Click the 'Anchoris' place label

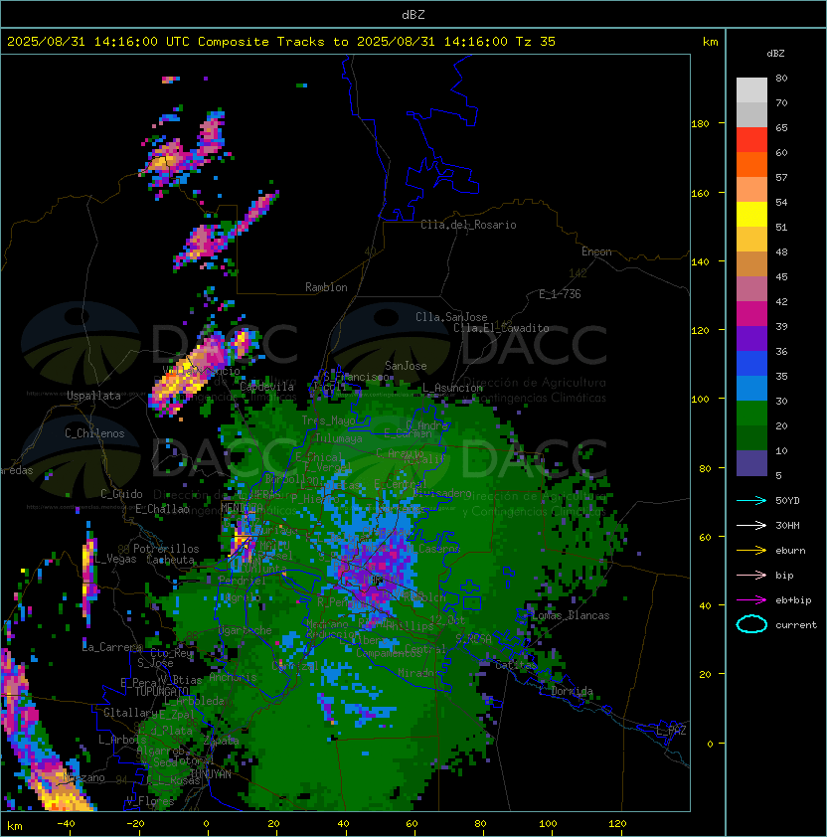click(x=233, y=677)
